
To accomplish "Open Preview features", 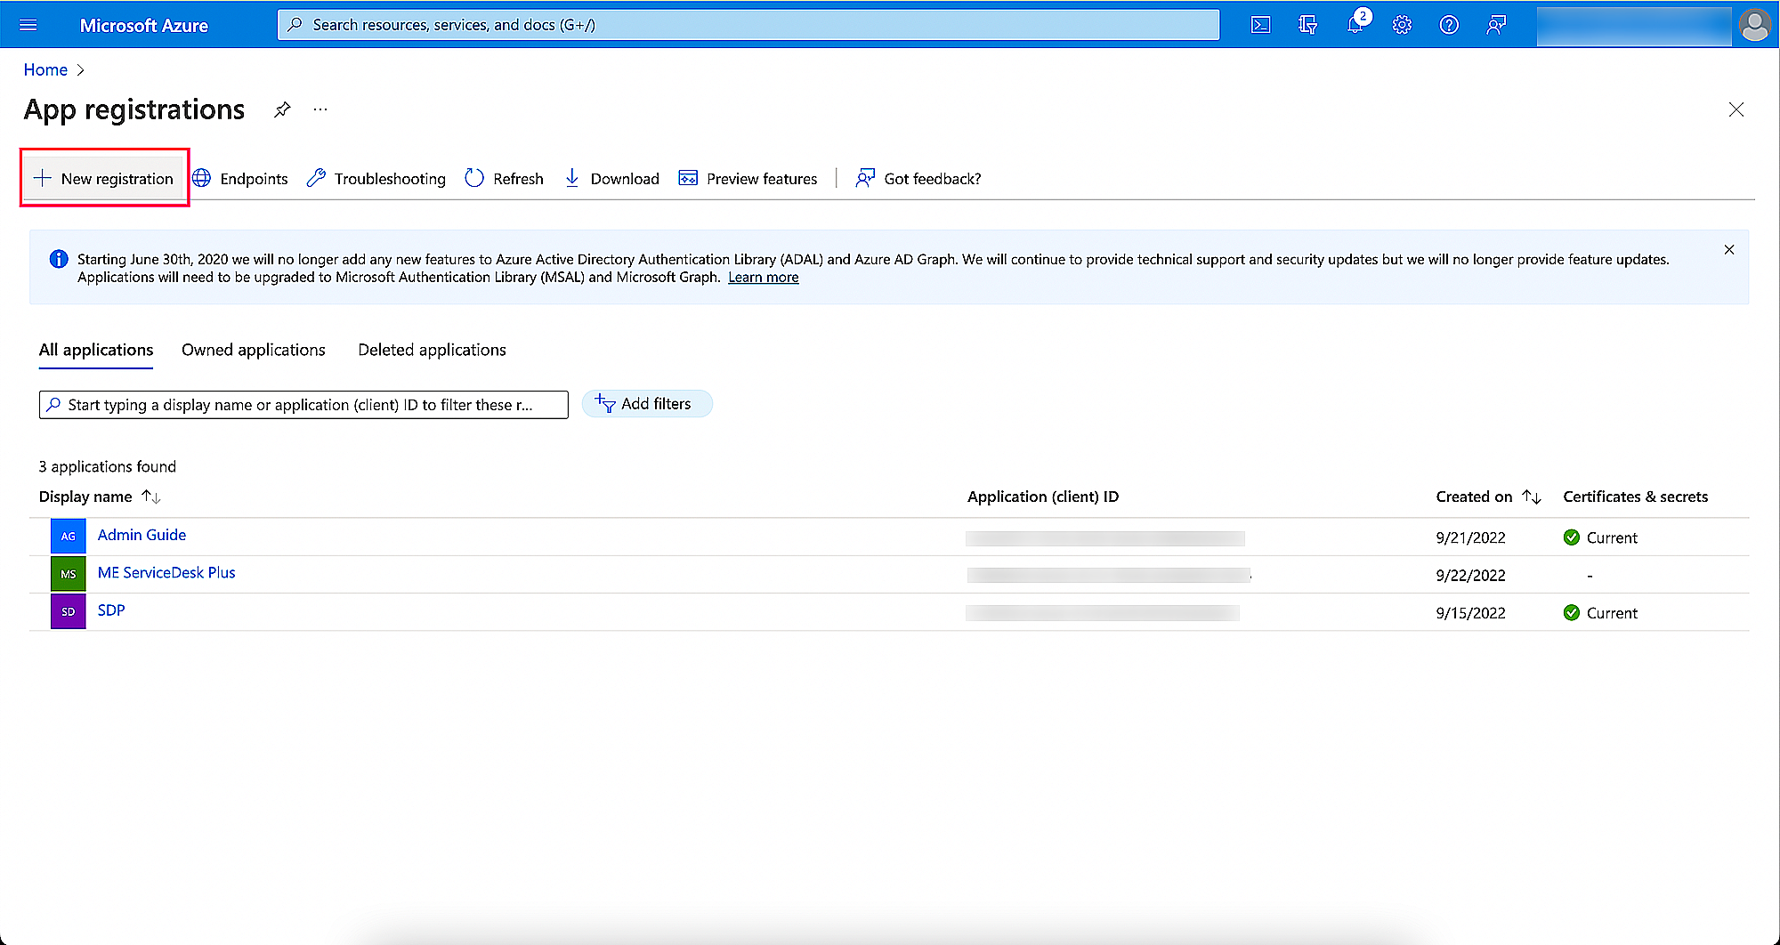I will [748, 179].
